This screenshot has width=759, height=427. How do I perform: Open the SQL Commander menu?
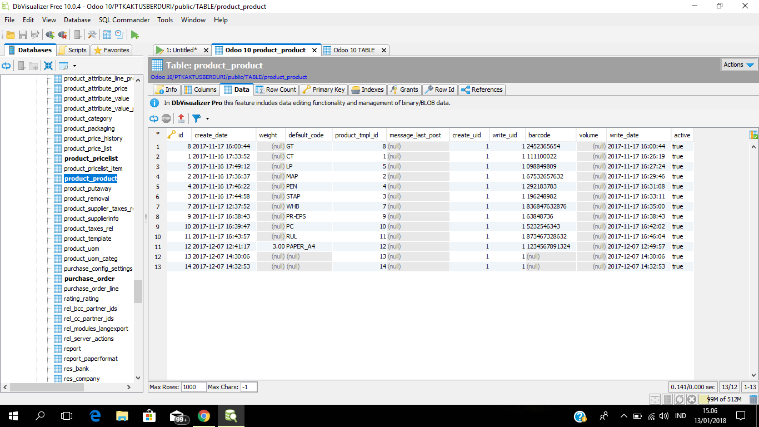tap(124, 20)
